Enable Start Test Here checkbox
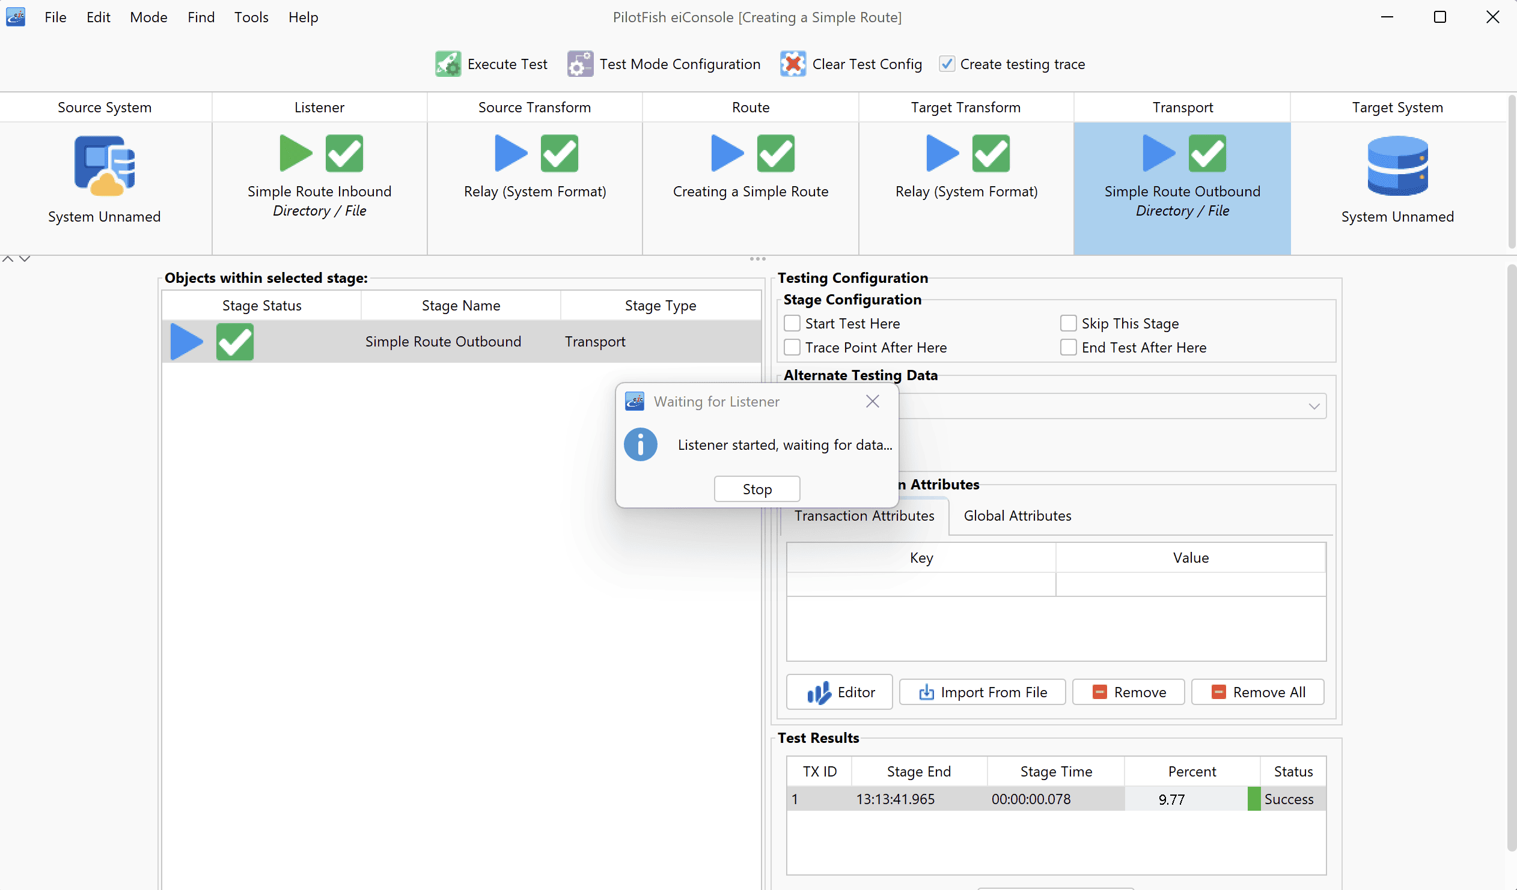The image size is (1517, 890). click(x=792, y=324)
